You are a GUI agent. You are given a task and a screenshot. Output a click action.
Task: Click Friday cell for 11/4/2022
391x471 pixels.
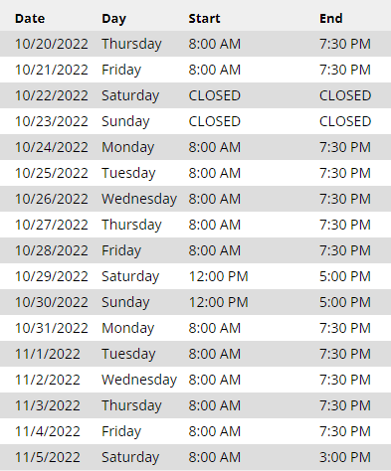[x=121, y=431]
